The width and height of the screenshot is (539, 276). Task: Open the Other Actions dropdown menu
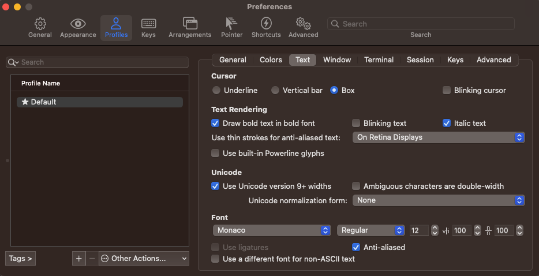[x=144, y=259]
